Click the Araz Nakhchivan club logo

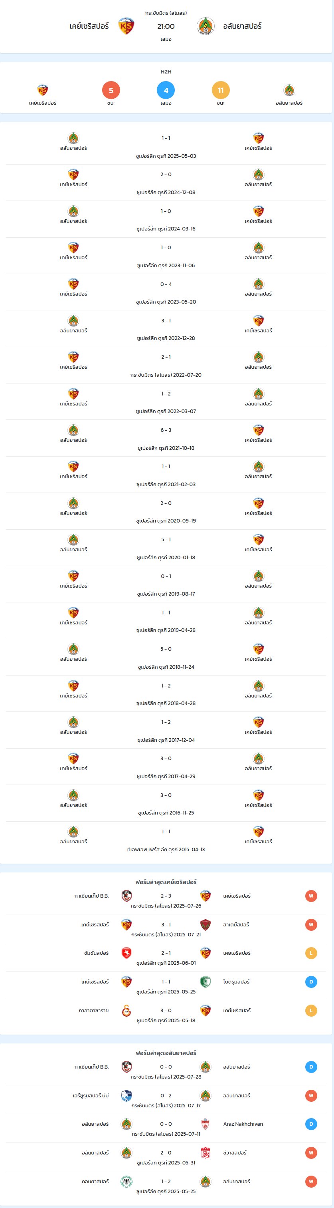[205, 1124]
